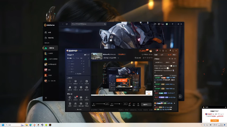
Task: Add a new scene with the plus icon
Action: point(88,58)
